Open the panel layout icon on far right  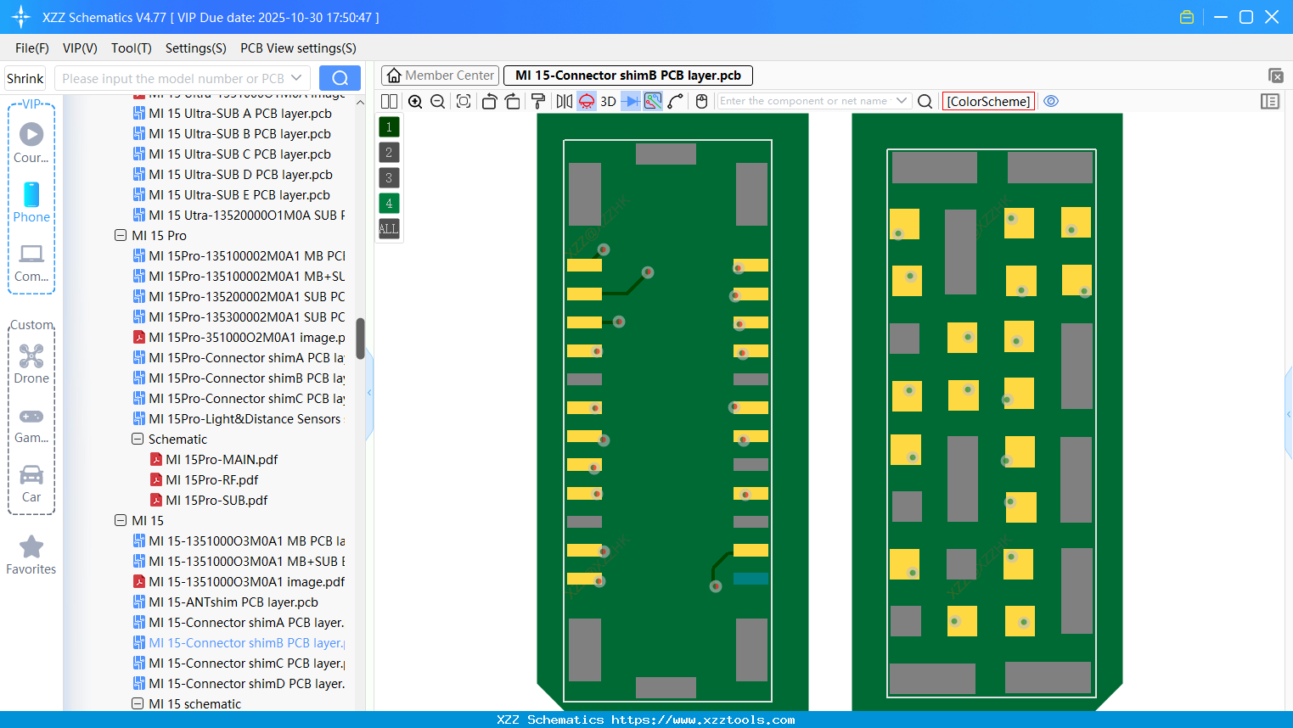point(1270,101)
